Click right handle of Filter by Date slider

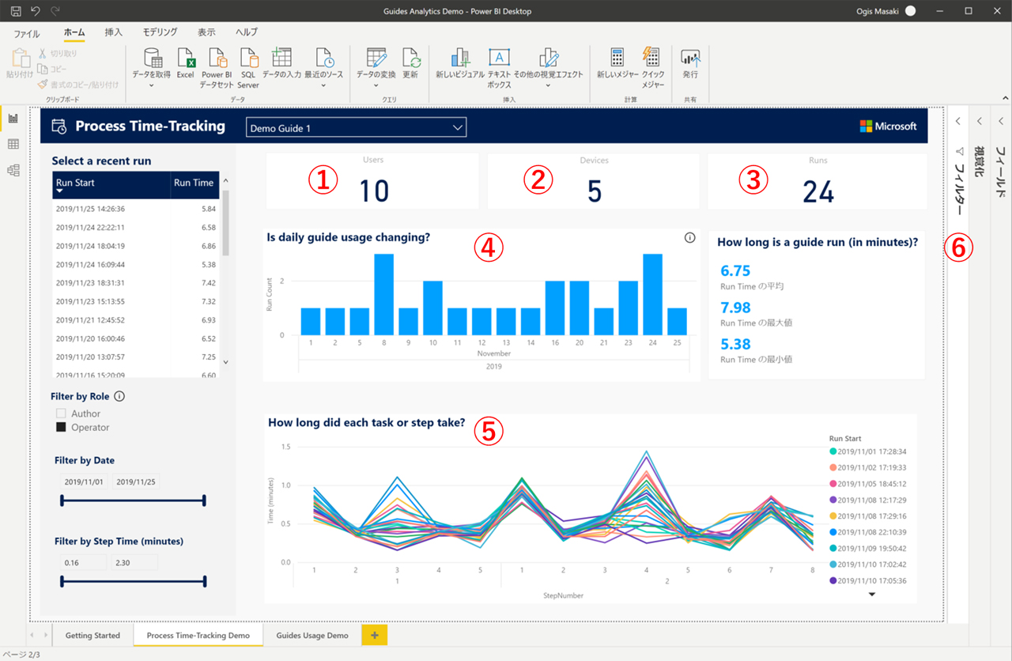click(205, 500)
